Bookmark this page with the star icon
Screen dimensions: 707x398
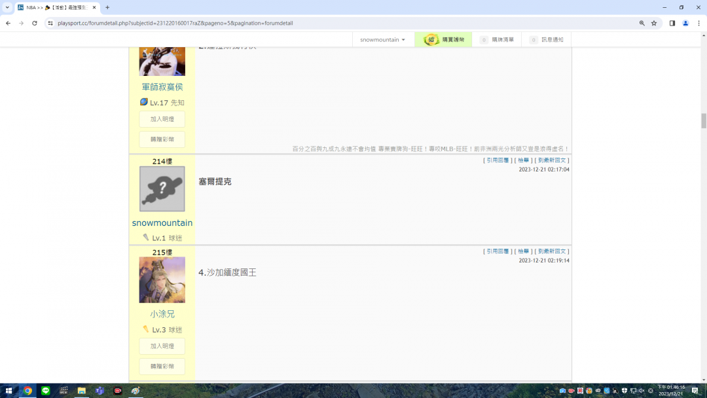654,23
